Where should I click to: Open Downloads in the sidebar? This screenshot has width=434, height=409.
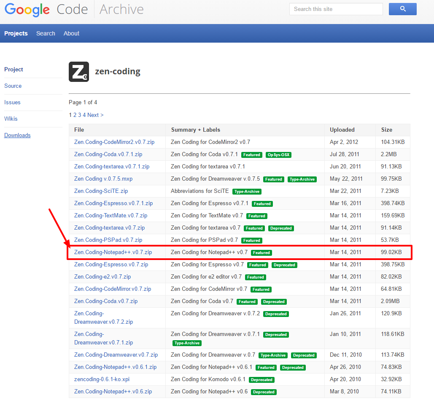point(17,135)
